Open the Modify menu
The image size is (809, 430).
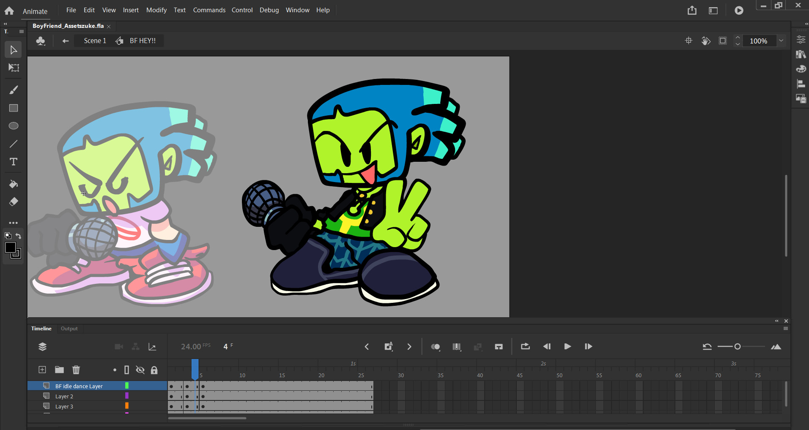(x=156, y=10)
